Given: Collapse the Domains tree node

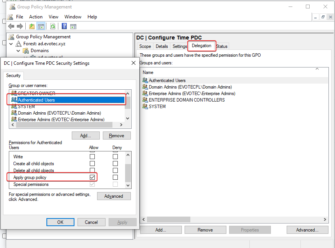Looking at the screenshot, I should tap(18, 51).
